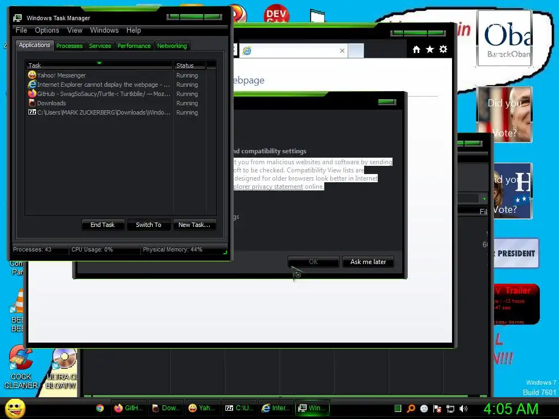Click the Switch To button
Image resolution: width=559 pixels, height=419 pixels.
coord(148,225)
